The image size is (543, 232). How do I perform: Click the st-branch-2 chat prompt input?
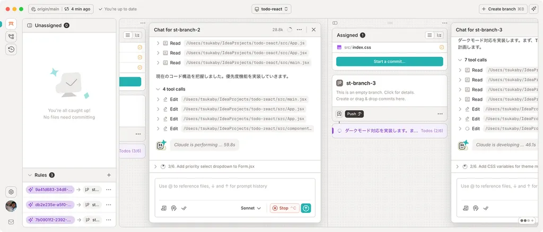click(x=232, y=186)
